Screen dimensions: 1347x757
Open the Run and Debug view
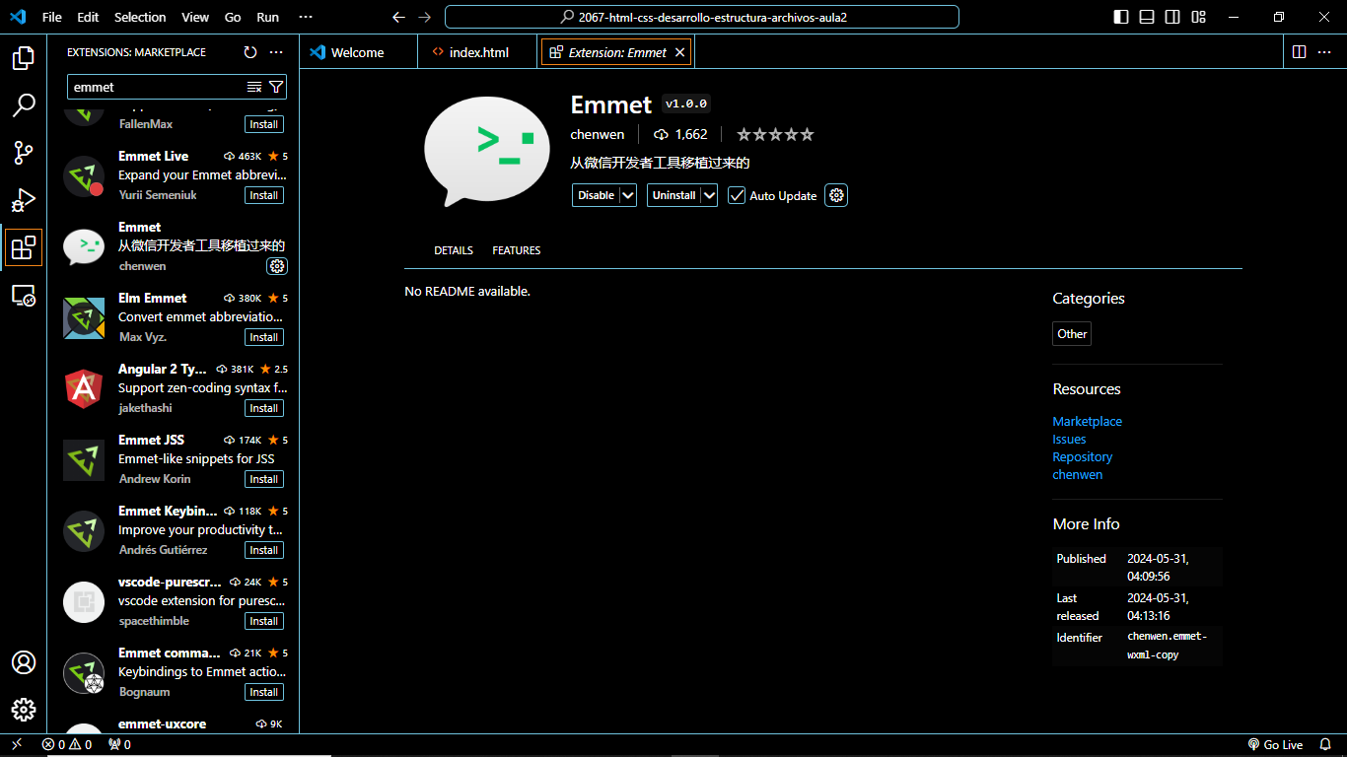(x=24, y=200)
